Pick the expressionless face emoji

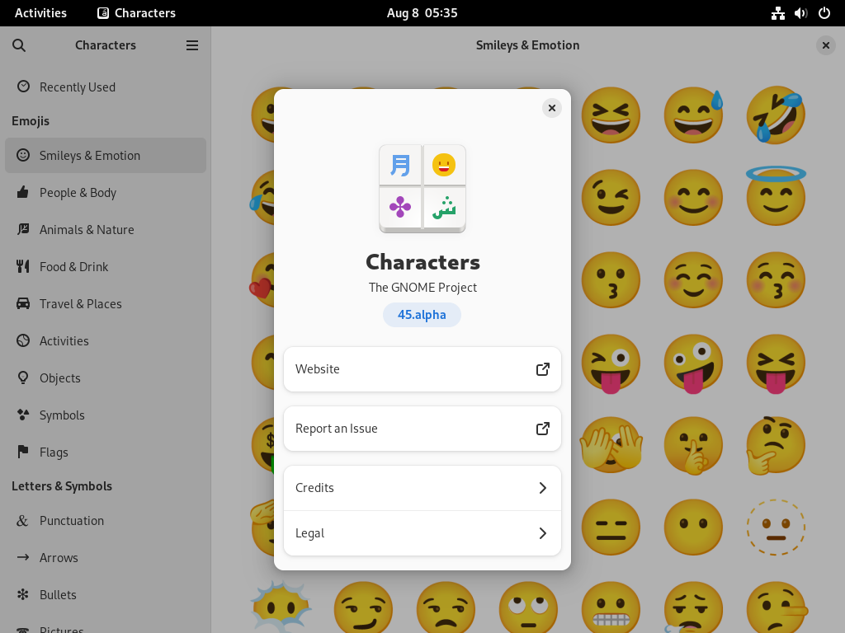[611, 527]
